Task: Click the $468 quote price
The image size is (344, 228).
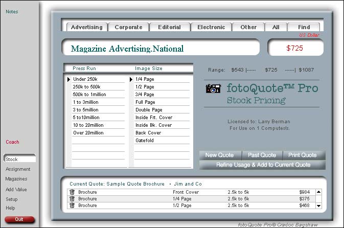Action: [305, 206]
